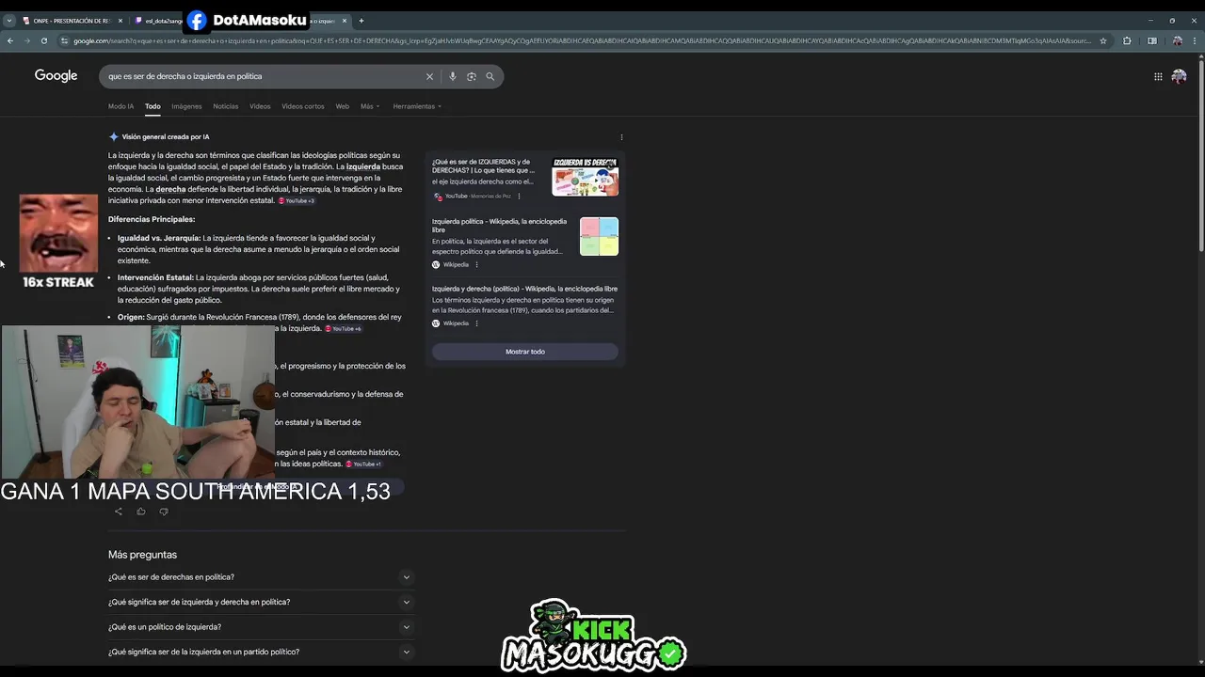This screenshot has height=677, width=1205.
Task: Expand ¿Qué es ser de derechas en política?
Action: (261, 577)
